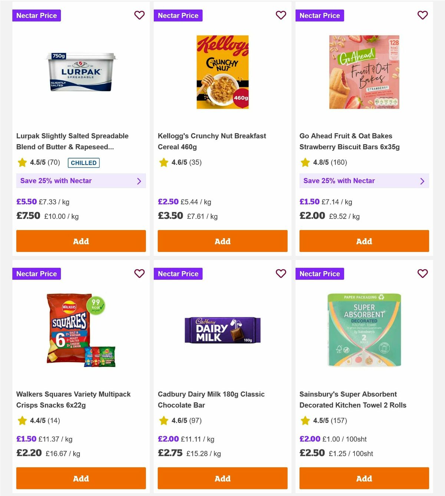Image resolution: width=445 pixels, height=496 pixels.
Task: Click the Nectar Price badge on Kellogg's cereal
Action: (178, 15)
